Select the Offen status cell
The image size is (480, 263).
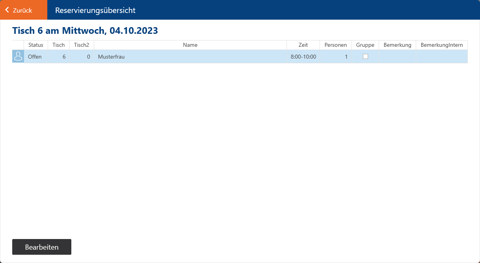click(x=35, y=57)
